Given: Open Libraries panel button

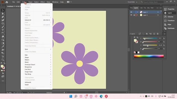Looking at the screenshot, I should [170, 17].
